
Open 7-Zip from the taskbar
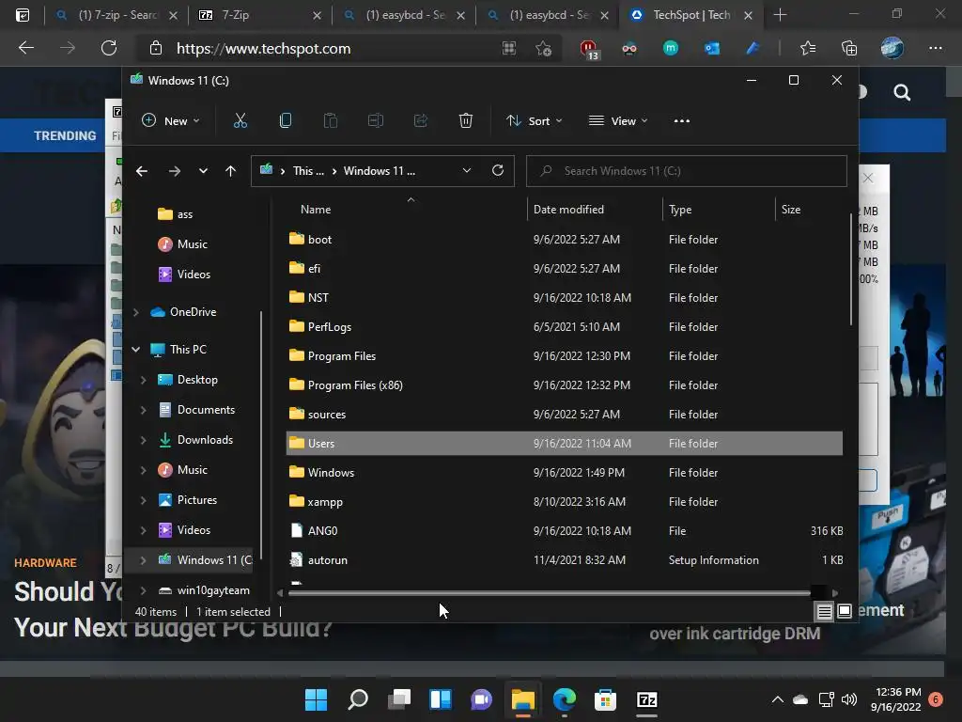646,699
